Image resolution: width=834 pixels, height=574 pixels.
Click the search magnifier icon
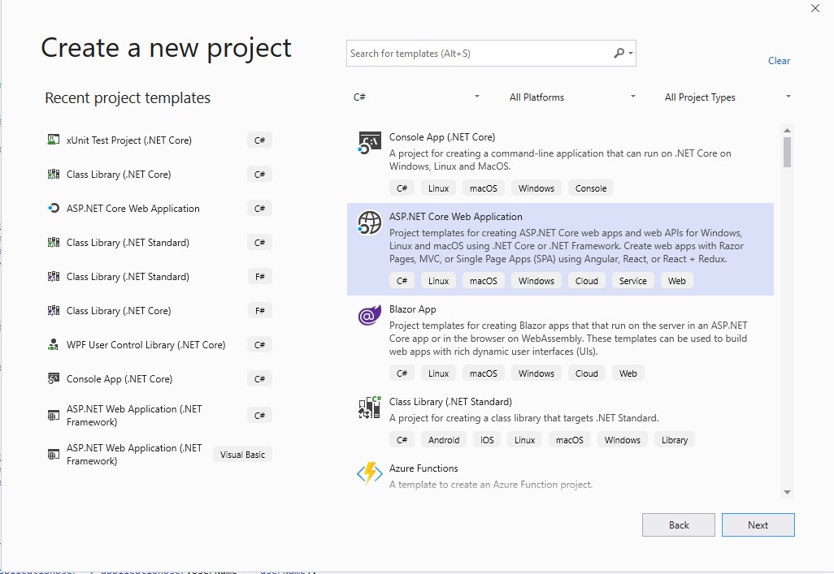619,53
